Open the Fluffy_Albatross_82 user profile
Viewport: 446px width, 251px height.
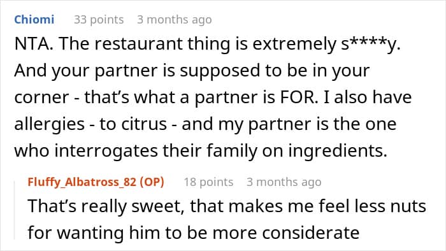82,182
